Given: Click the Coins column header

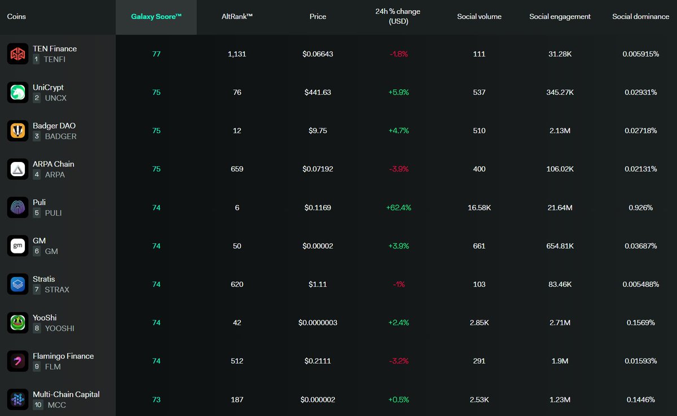Looking at the screenshot, I should point(16,17).
